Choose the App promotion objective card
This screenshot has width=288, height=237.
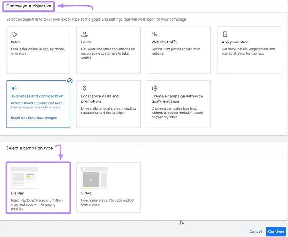point(249,50)
